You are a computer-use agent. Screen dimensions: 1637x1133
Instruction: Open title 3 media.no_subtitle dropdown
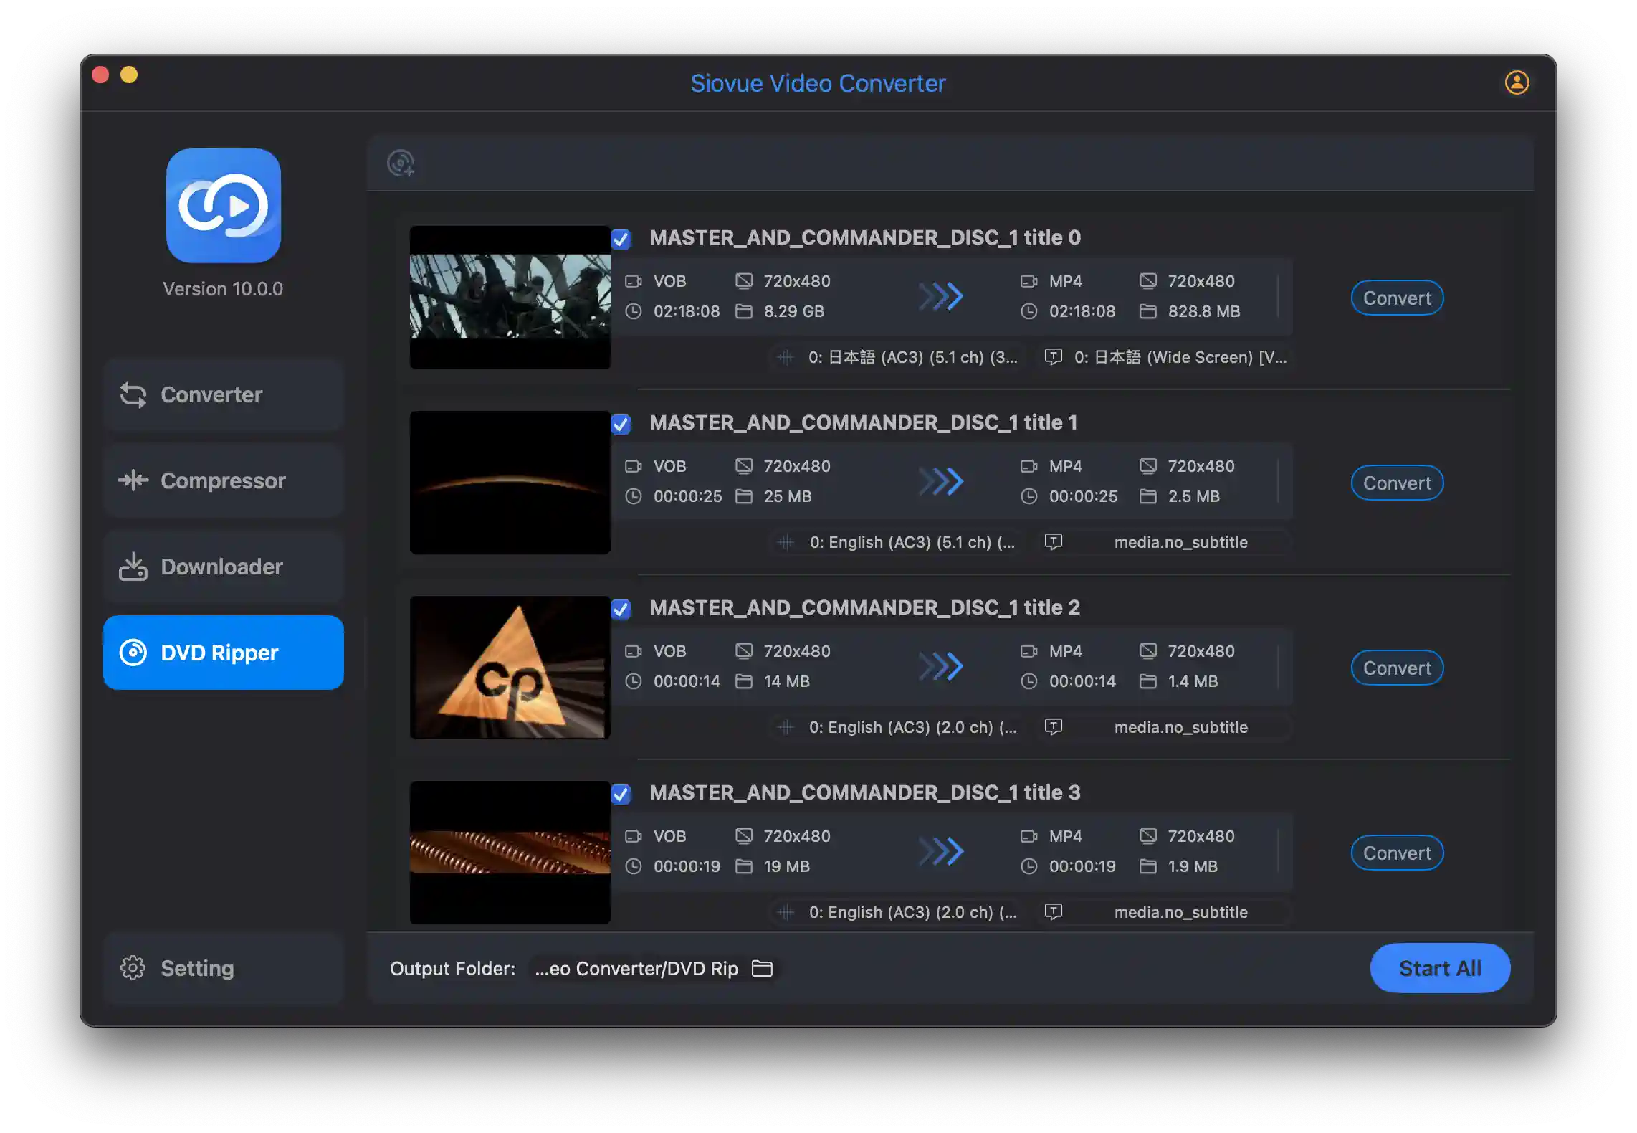(1166, 912)
